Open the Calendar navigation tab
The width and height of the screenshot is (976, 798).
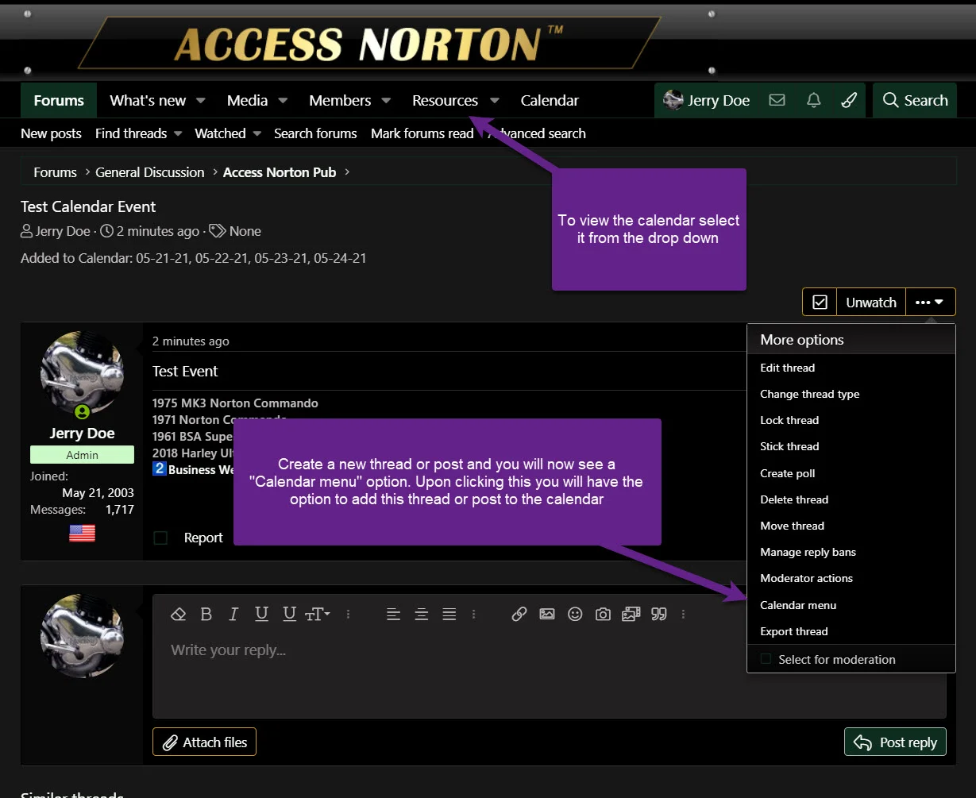pos(550,101)
